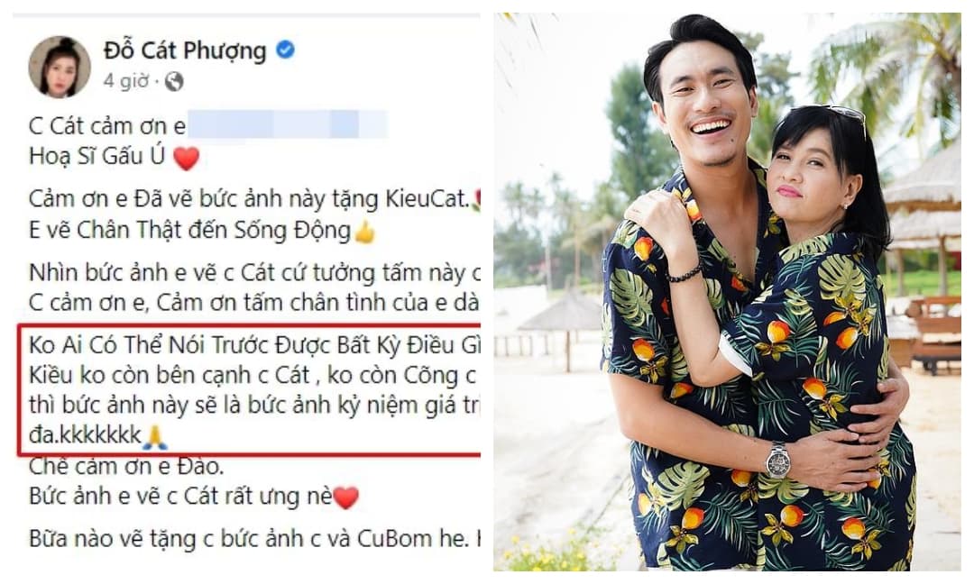Click the public globe privacy icon
Image resolution: width=974 pixels, height=584 pixels.
pyautogui.click(x=174, y=81)
